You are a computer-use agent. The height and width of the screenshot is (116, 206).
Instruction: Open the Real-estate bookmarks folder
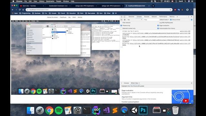[x=90, y=13]
